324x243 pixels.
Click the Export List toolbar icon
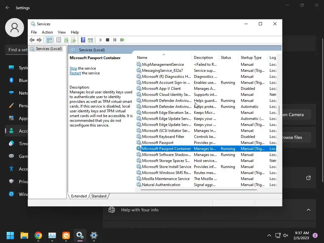click(73, 40)
